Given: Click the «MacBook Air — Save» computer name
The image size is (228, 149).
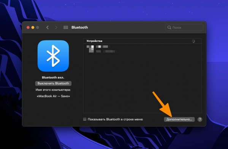Looking at the screenshot, I should 53,96.
